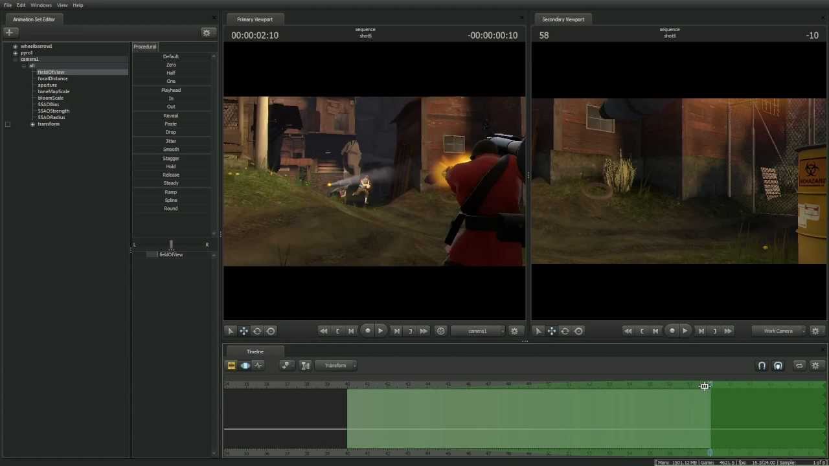Choose the move manipulator in Secondary Viewport
The width and height of the screenshot is (829, 466).
coord(551,331)
